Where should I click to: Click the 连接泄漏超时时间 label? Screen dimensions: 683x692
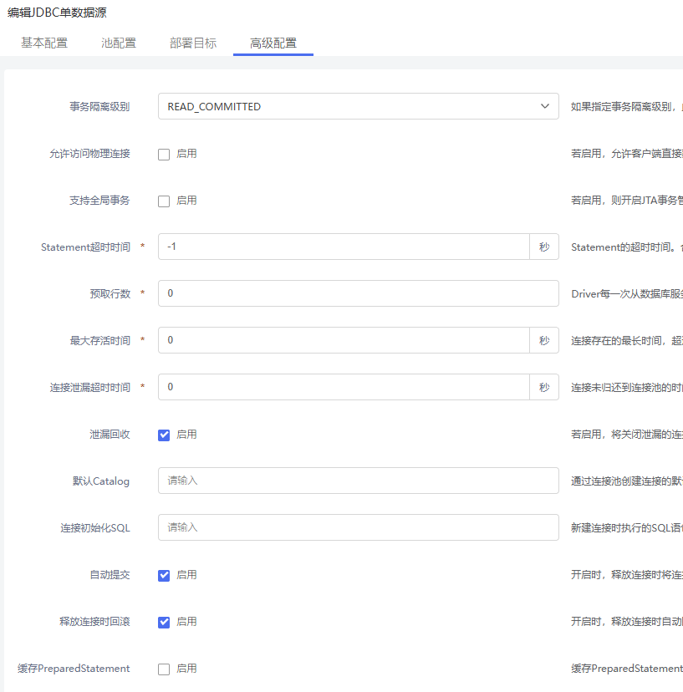pos(90,388)
